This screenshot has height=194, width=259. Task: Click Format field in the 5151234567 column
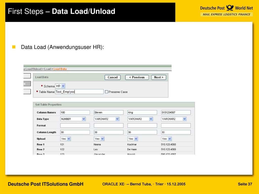176,126
